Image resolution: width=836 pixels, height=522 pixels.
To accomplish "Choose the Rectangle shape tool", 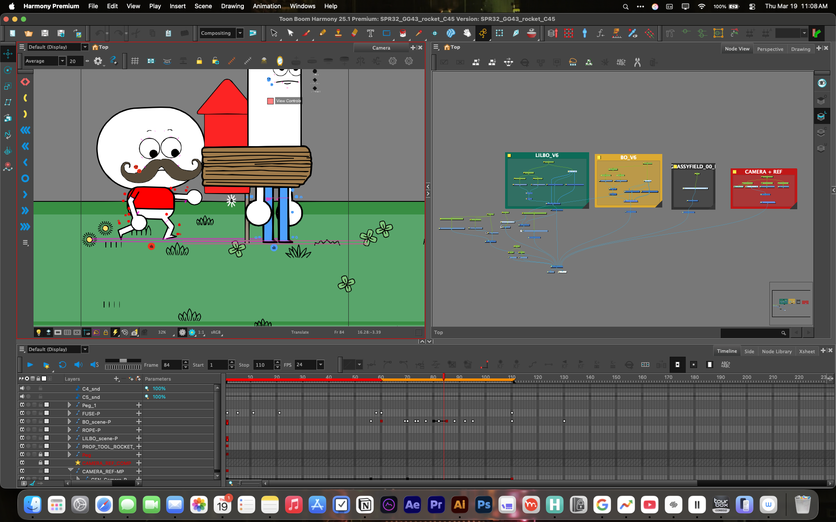I will pyautogui.click(x=386, y=33).
